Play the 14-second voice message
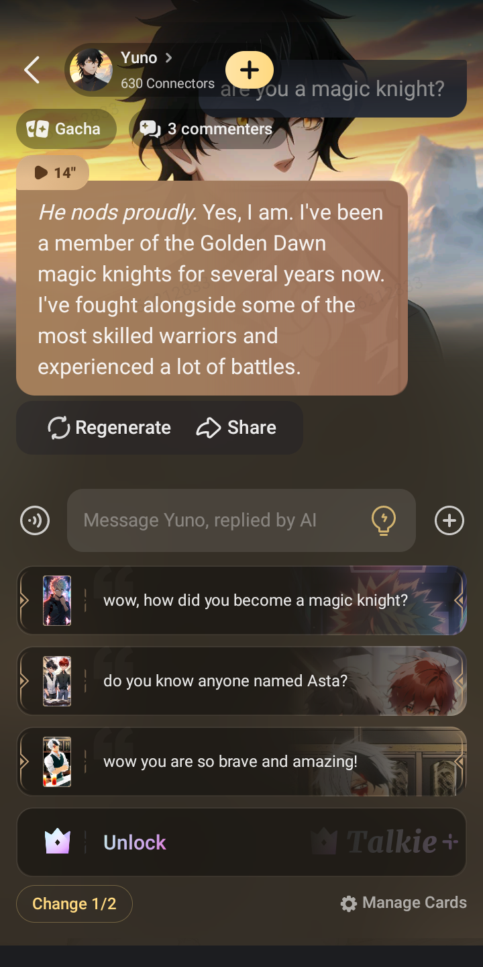The image size is (483, 967). (53, 173)
